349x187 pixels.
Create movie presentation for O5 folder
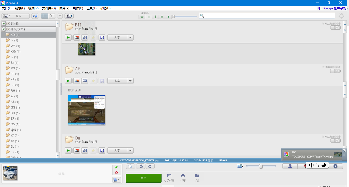click(85, 150)
